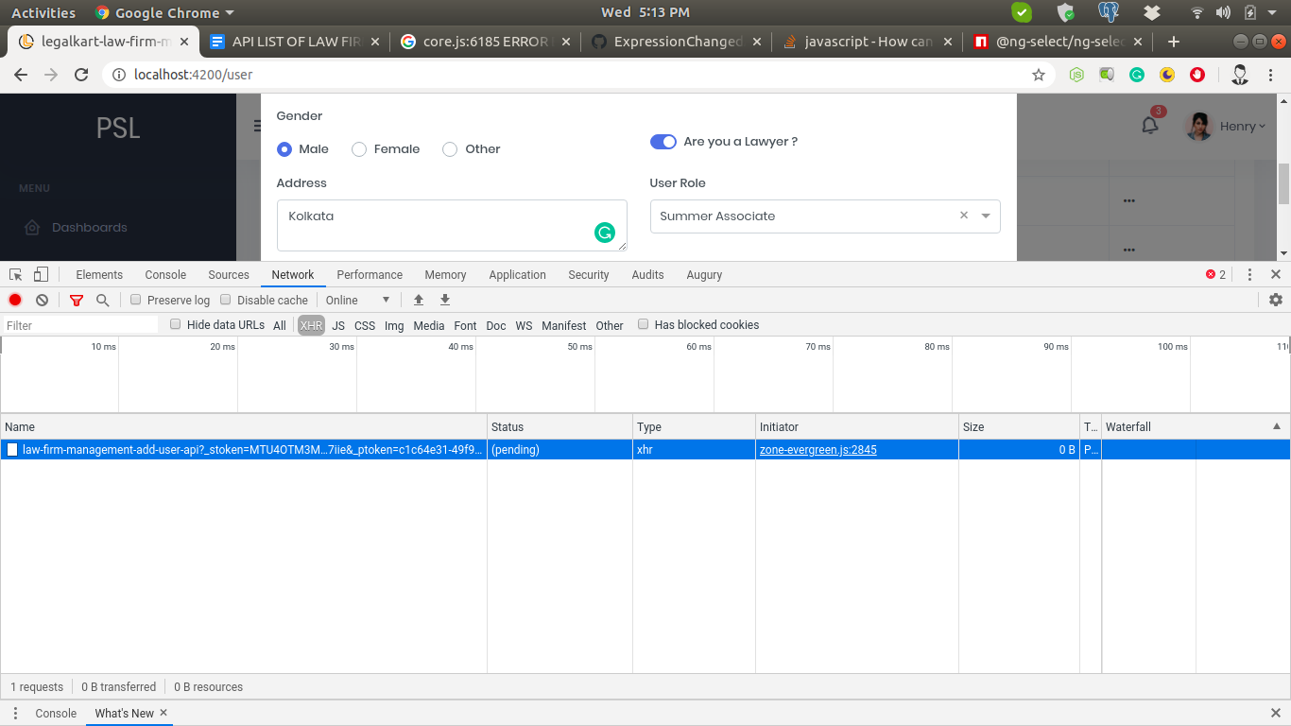Toggle the device toolbar icon
The width and height of the screenshot is (1291, 726).
click(x=41, y=274)
